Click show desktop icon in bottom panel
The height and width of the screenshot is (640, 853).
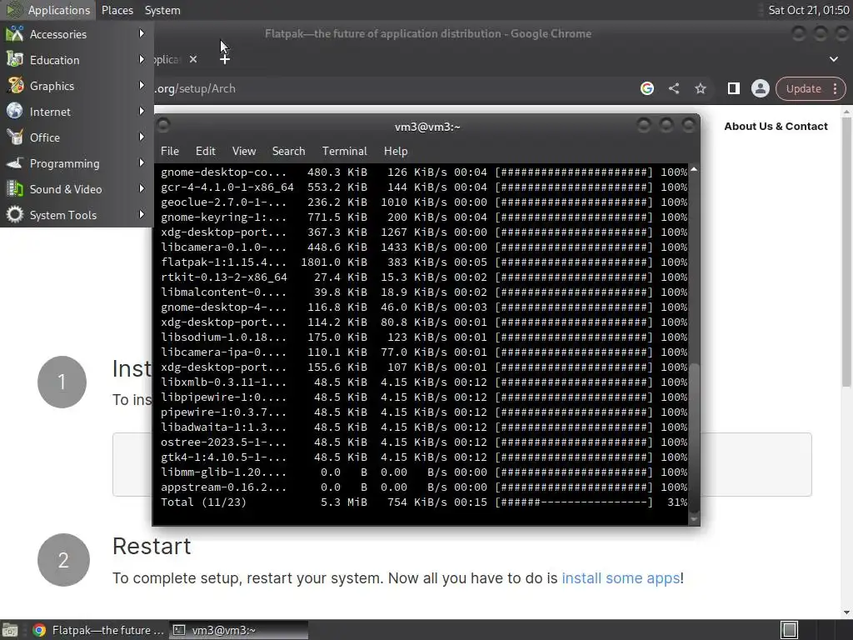10,630
